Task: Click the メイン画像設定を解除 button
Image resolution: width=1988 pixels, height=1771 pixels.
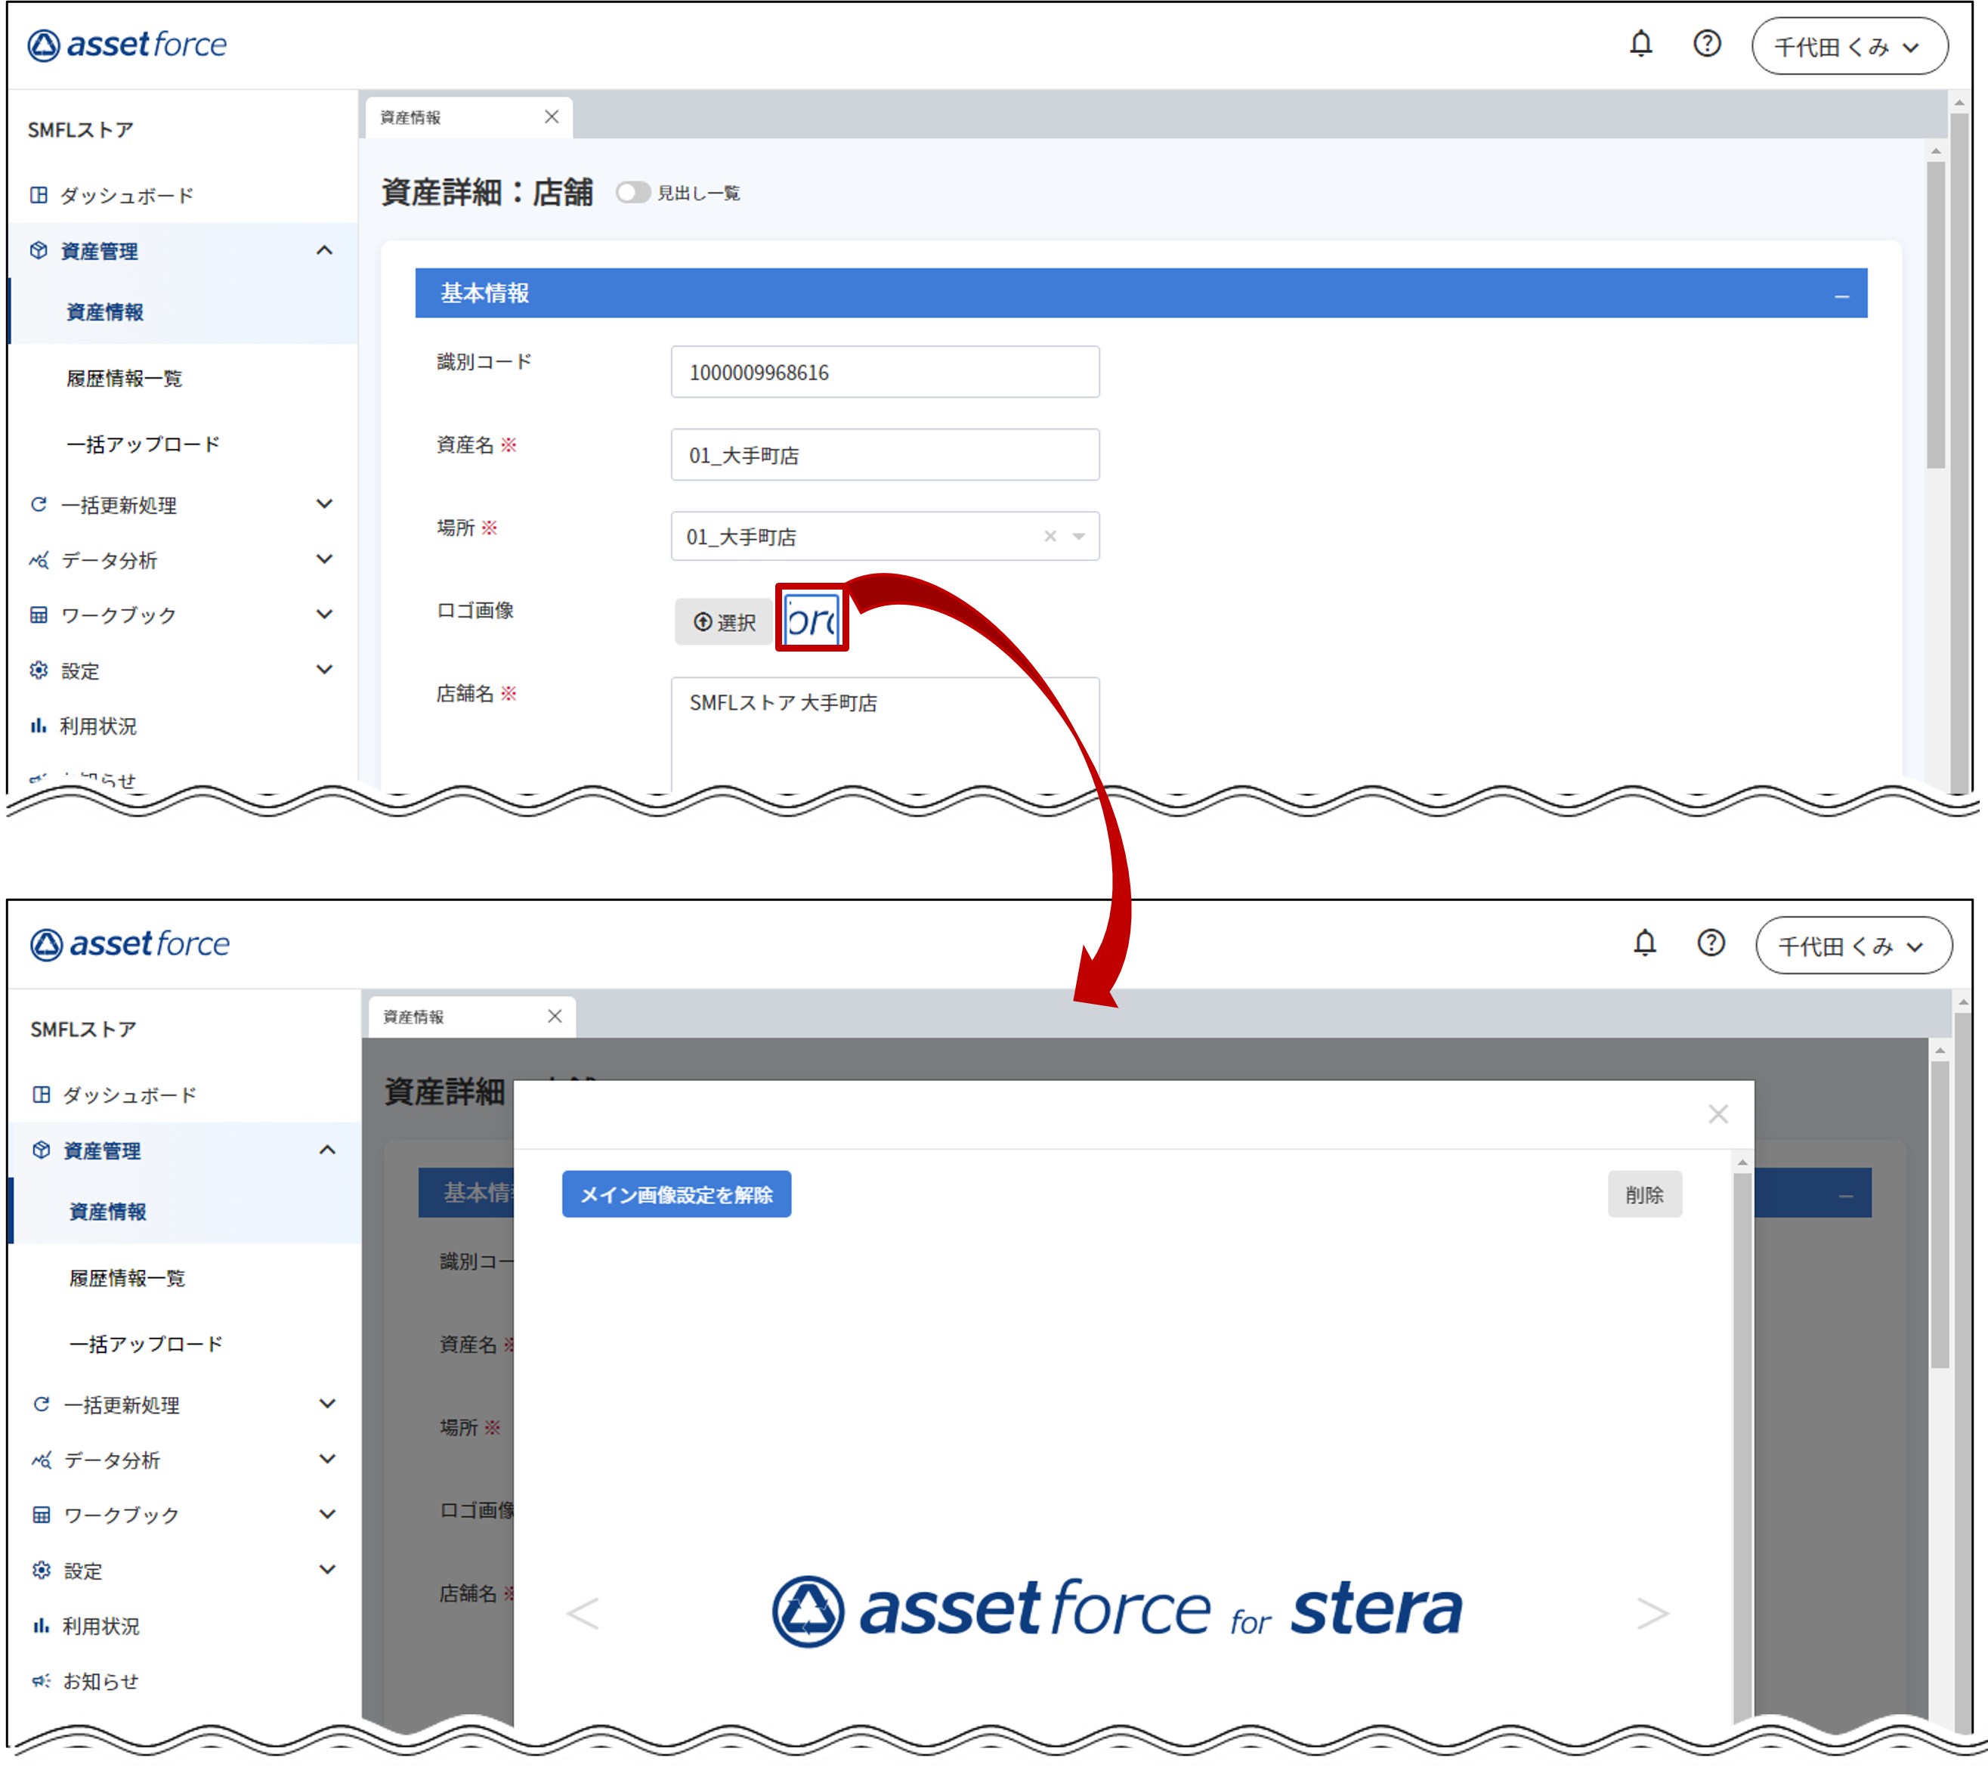Action: (x=676, y=1194)
